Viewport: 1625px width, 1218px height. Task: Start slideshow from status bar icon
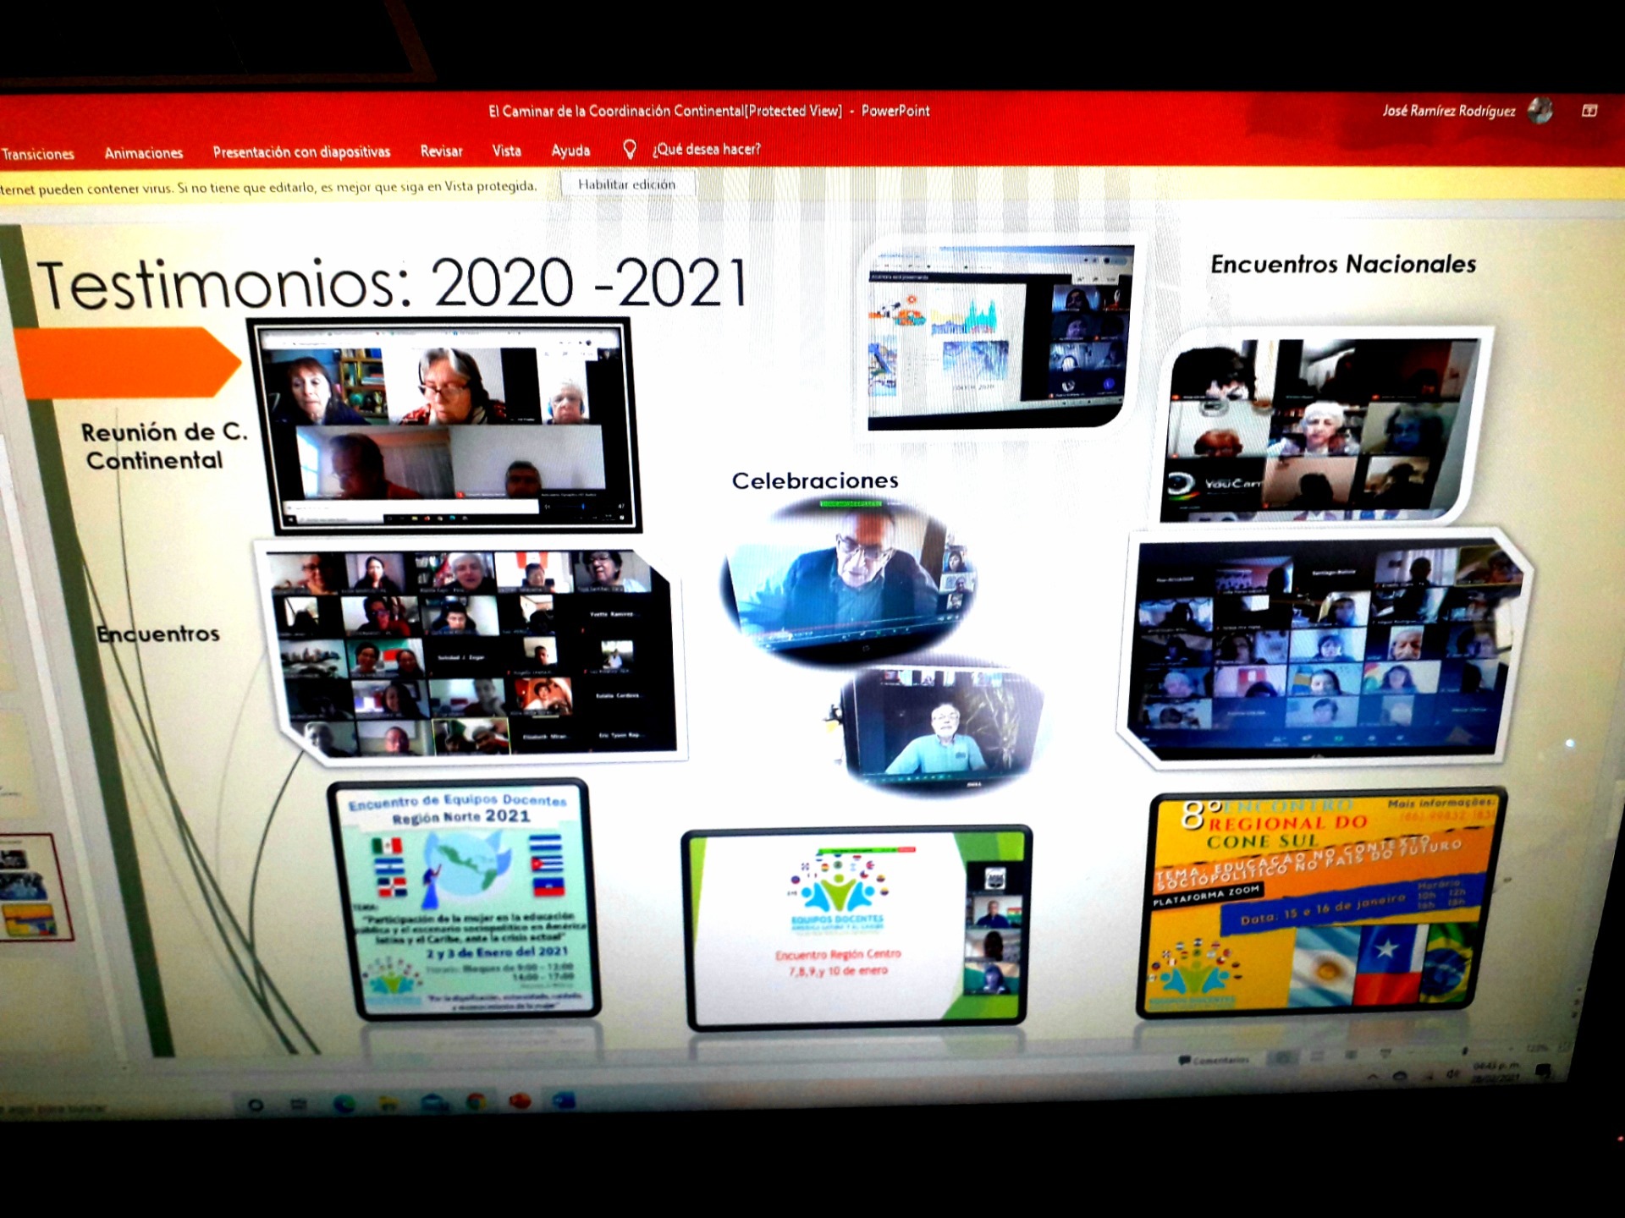1385,1053
